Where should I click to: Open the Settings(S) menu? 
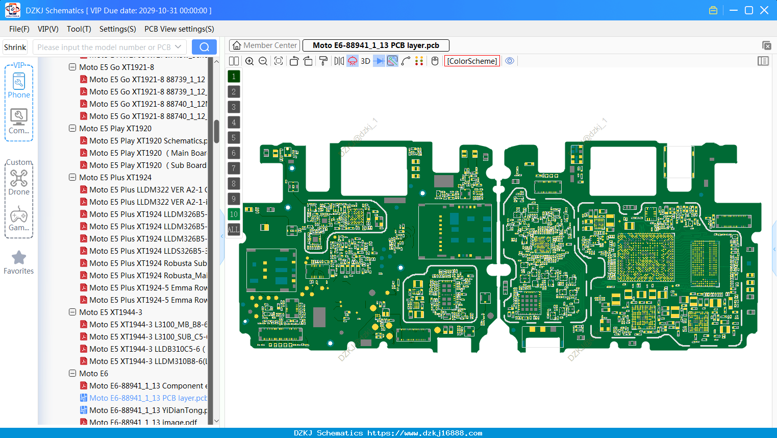(118, 29)
